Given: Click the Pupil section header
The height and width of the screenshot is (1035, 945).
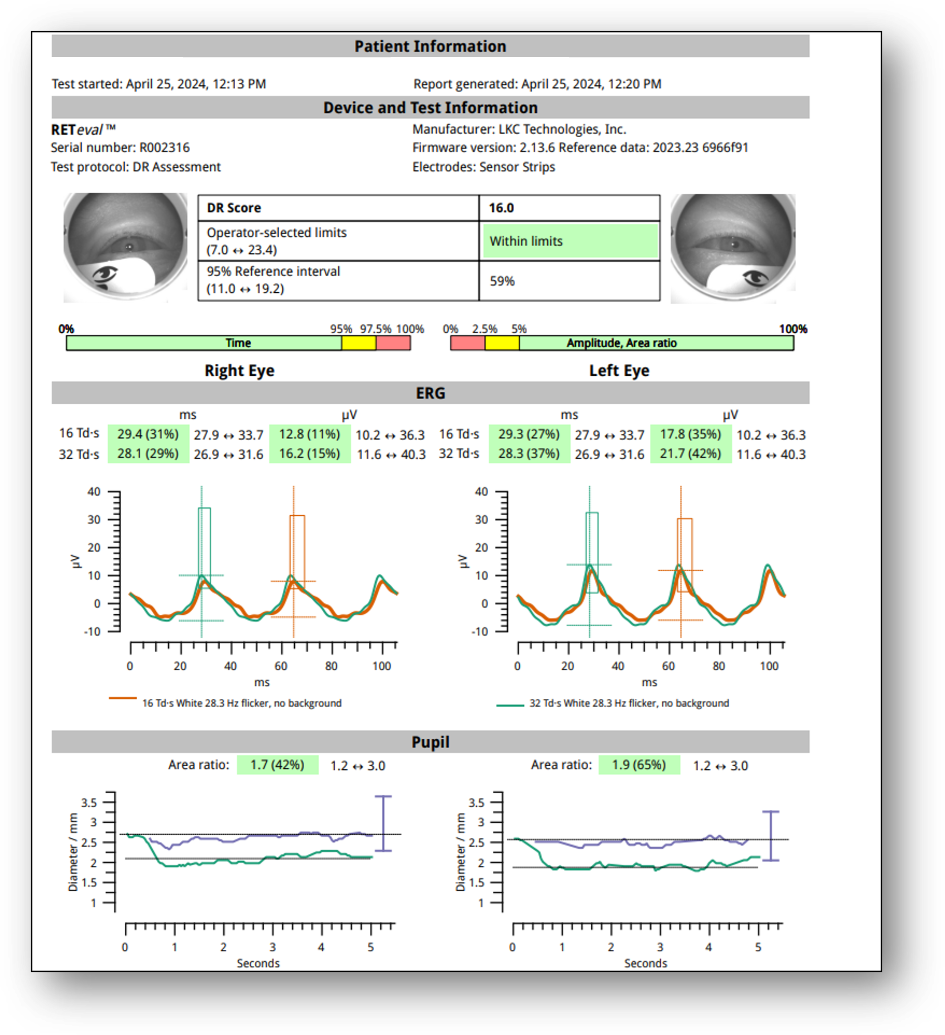Looking at the screenshot, I should [430, 742].
